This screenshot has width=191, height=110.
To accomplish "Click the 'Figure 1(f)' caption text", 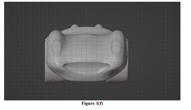I will click(x=92, y=104).
